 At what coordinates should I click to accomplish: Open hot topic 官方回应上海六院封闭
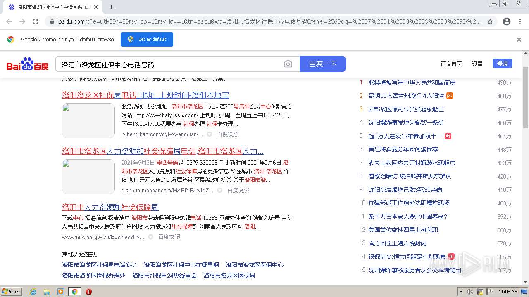[398, 243]
